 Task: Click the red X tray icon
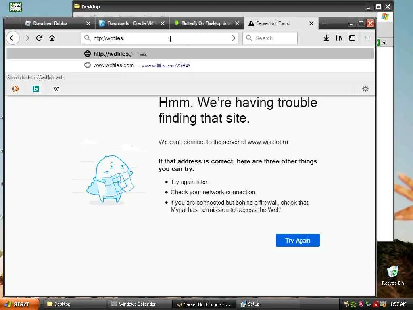coord(375,304)
